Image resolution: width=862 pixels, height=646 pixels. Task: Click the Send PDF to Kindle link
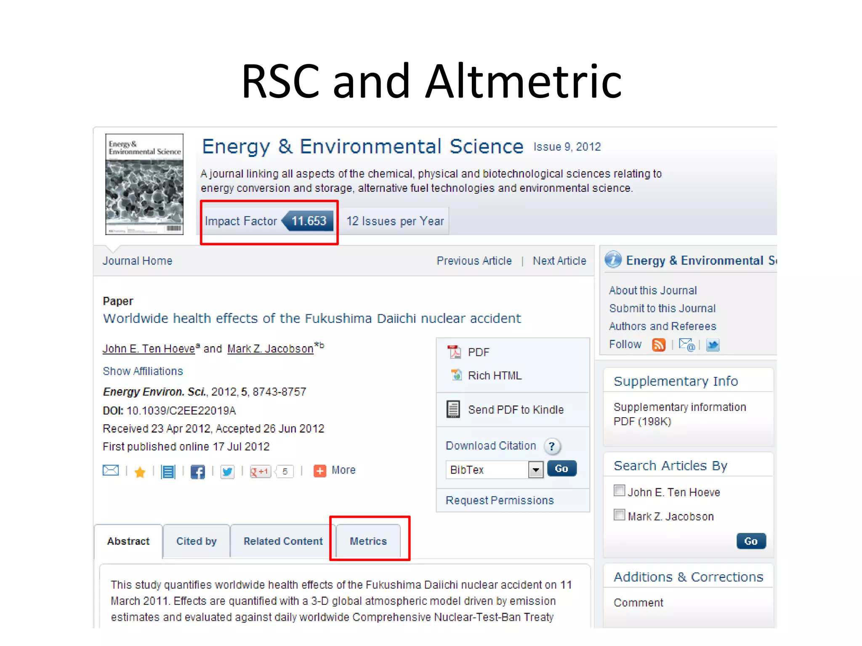(x=516, y=410)
